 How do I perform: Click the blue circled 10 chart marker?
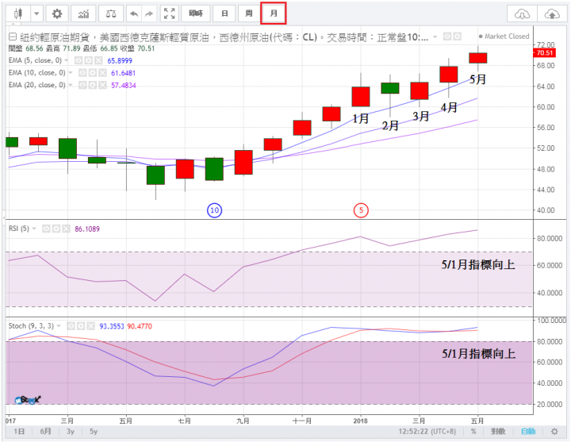[x=214, y=210]
